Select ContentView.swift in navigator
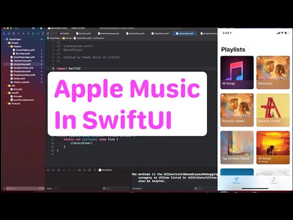This screenshot has width=293, height=220. [21, 61]
